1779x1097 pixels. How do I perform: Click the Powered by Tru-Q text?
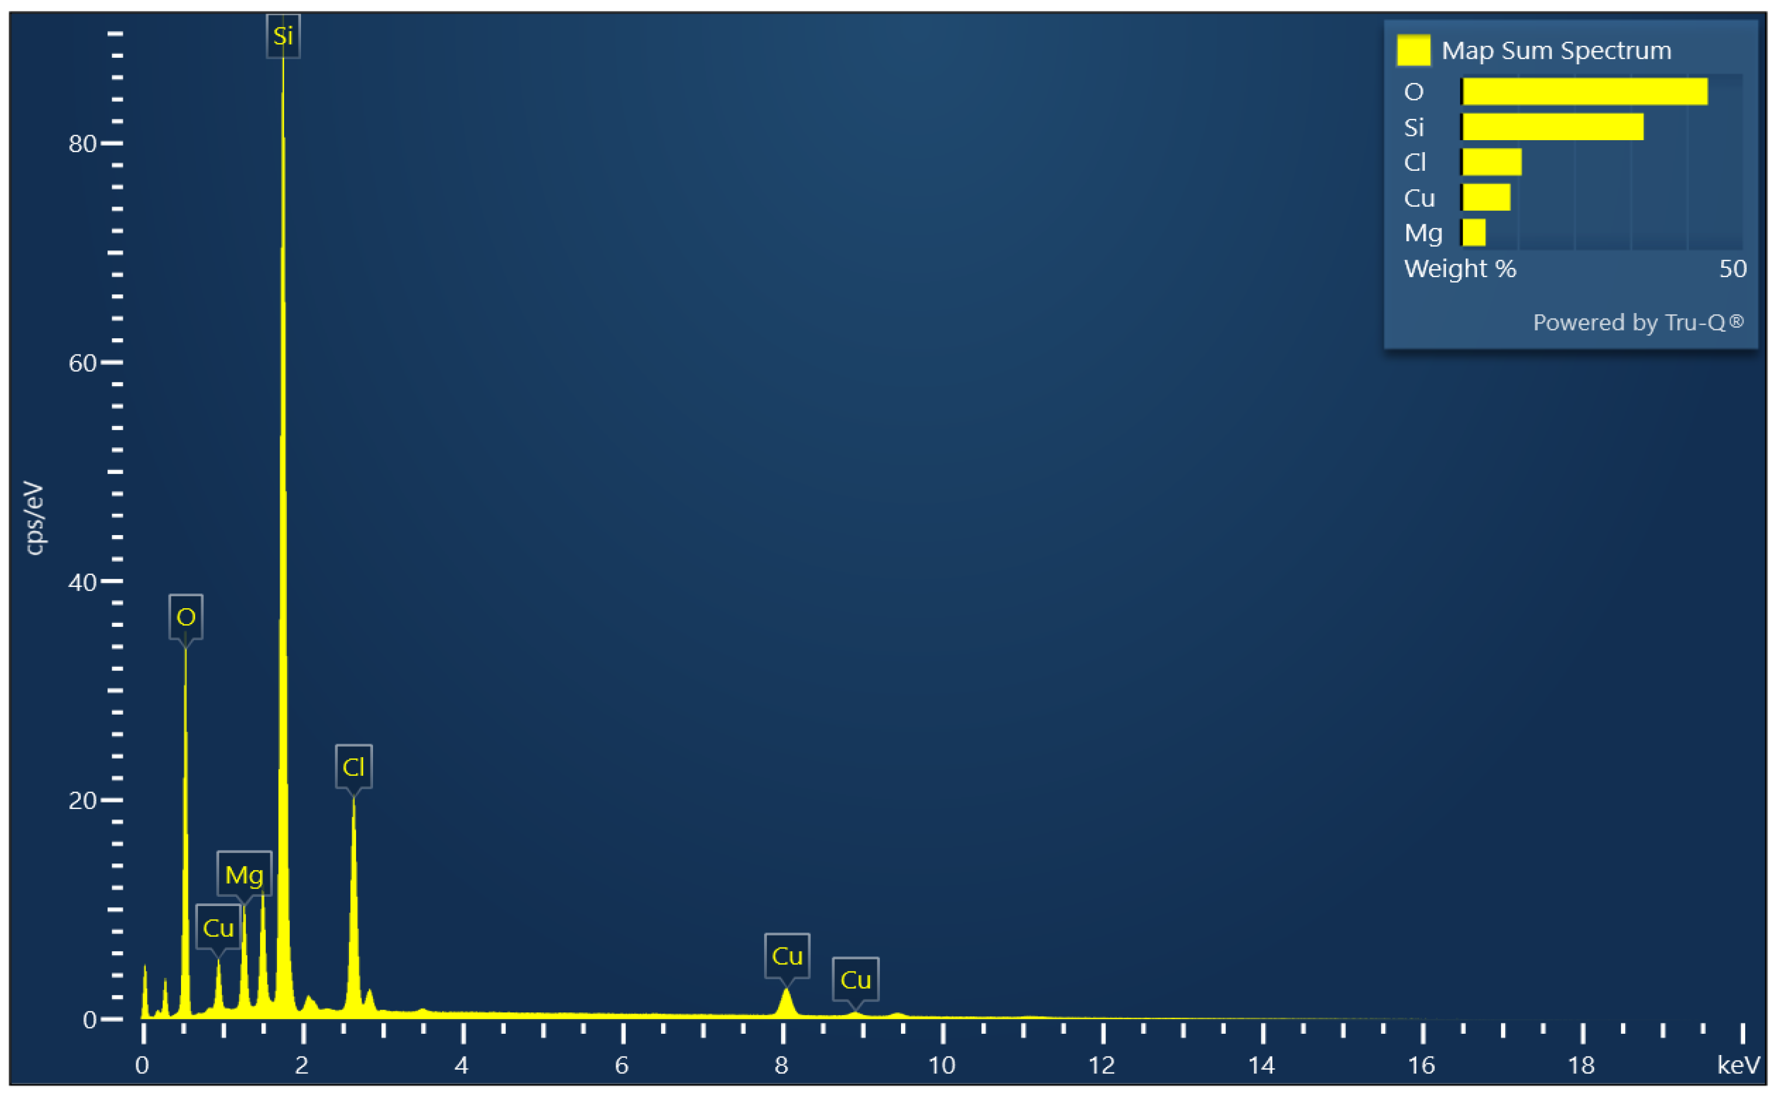(x=1638, y=322)
